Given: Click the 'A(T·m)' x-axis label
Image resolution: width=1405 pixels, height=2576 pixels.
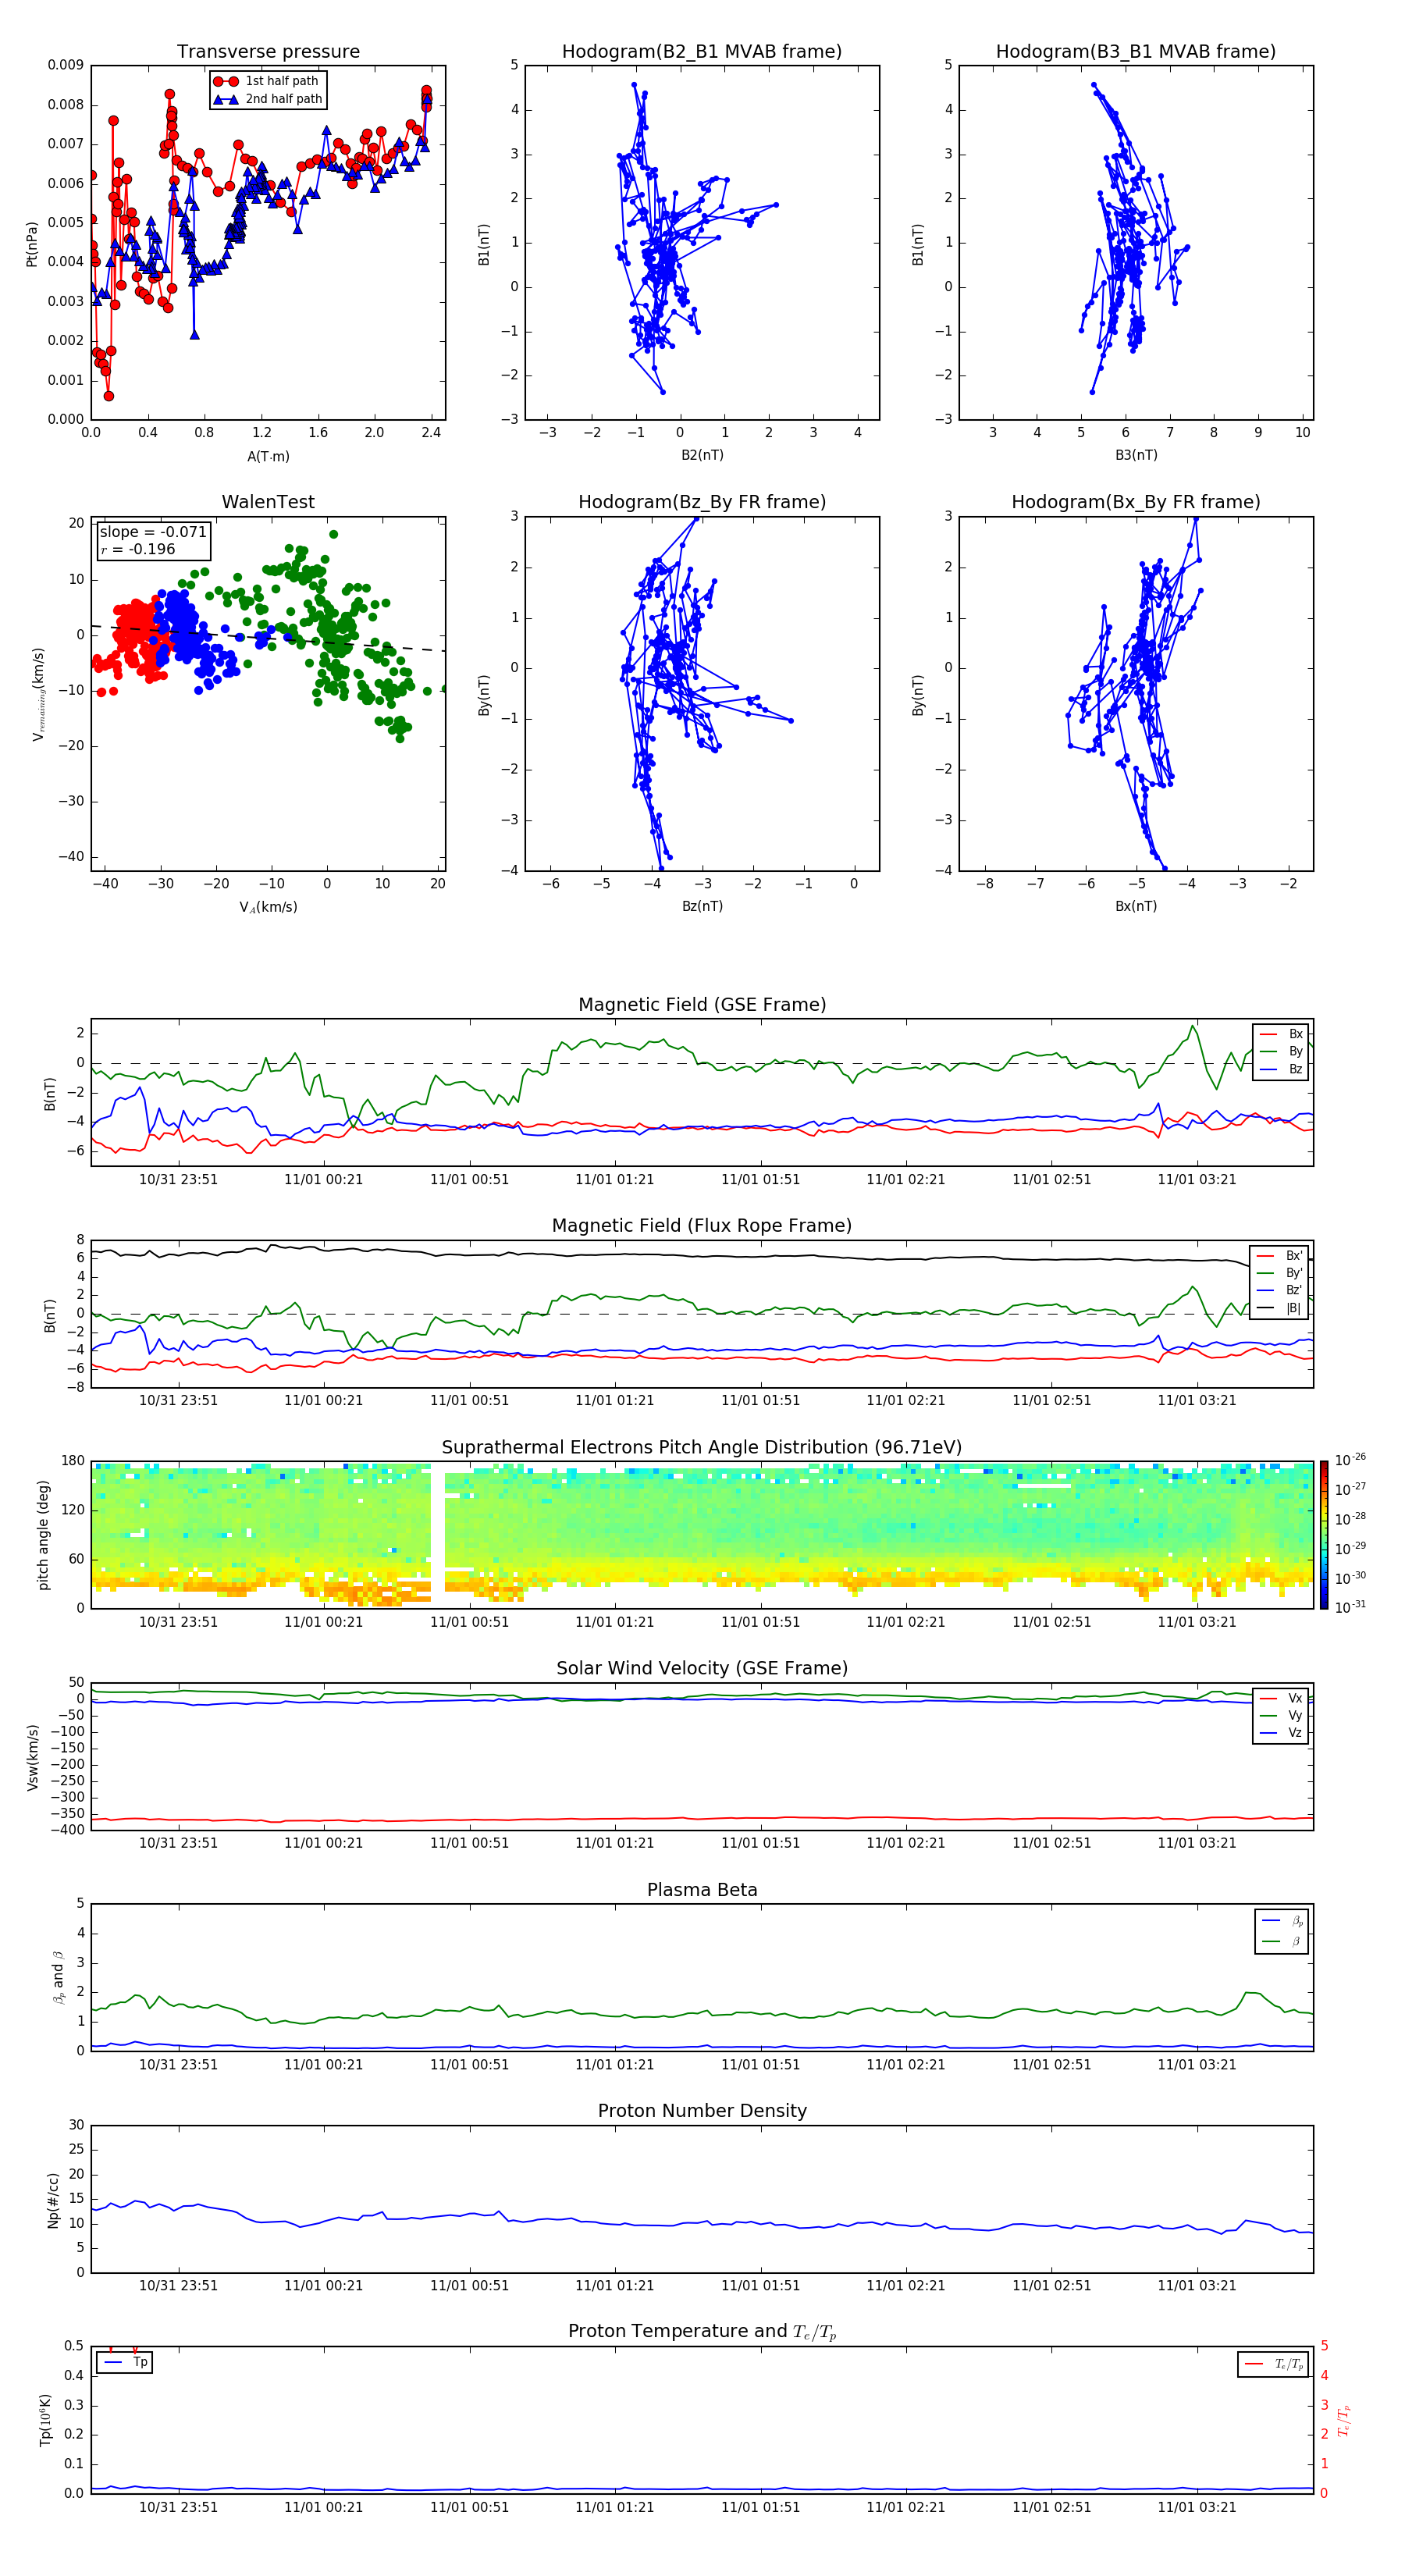Looking at the screenshot, I should point(268,456).
